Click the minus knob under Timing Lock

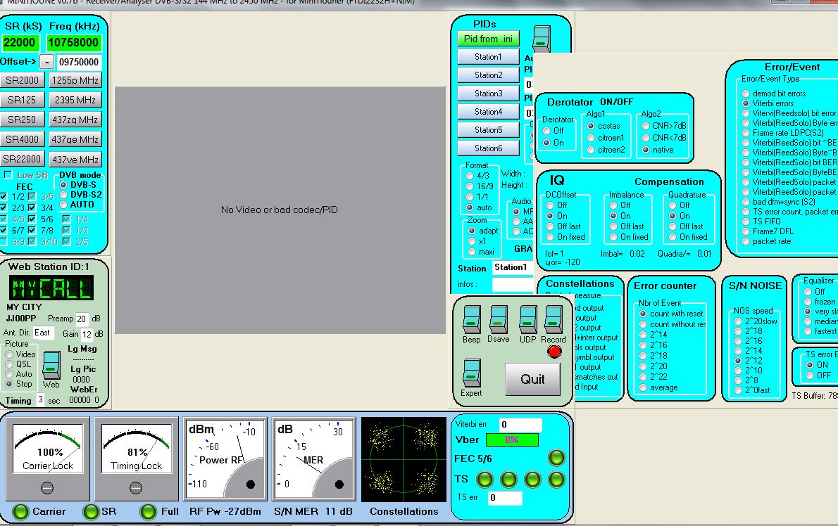(x=136, y=487)
